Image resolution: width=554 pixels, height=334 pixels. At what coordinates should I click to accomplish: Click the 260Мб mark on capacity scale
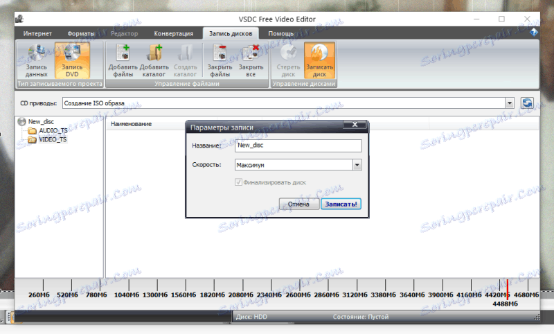click(39, 295)
